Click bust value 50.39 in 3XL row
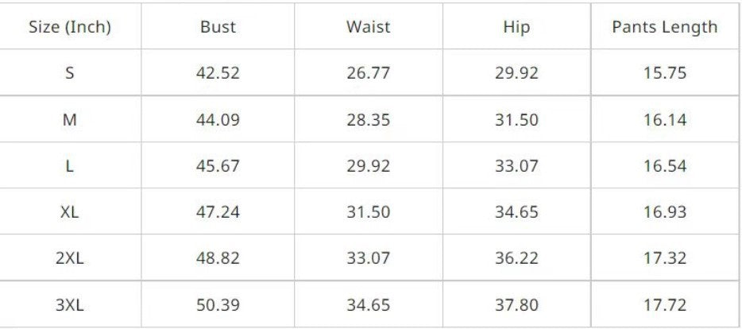The height and width of the screenshot is (329, 742). [x=218, y=305]
